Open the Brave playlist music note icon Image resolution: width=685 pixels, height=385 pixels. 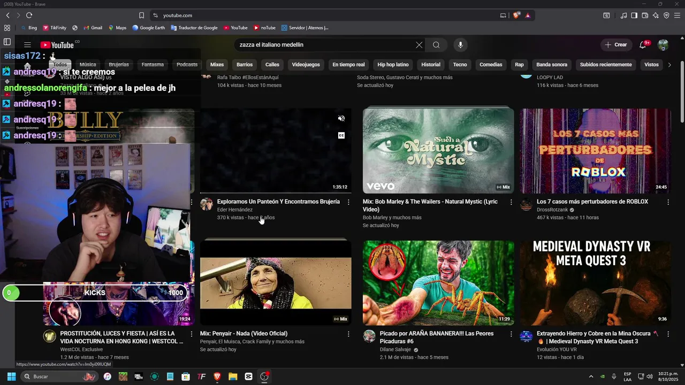(x=623, y=16)
